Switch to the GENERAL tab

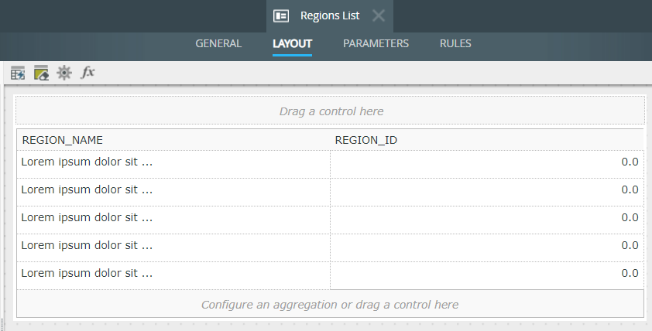[x=218, y=43]
